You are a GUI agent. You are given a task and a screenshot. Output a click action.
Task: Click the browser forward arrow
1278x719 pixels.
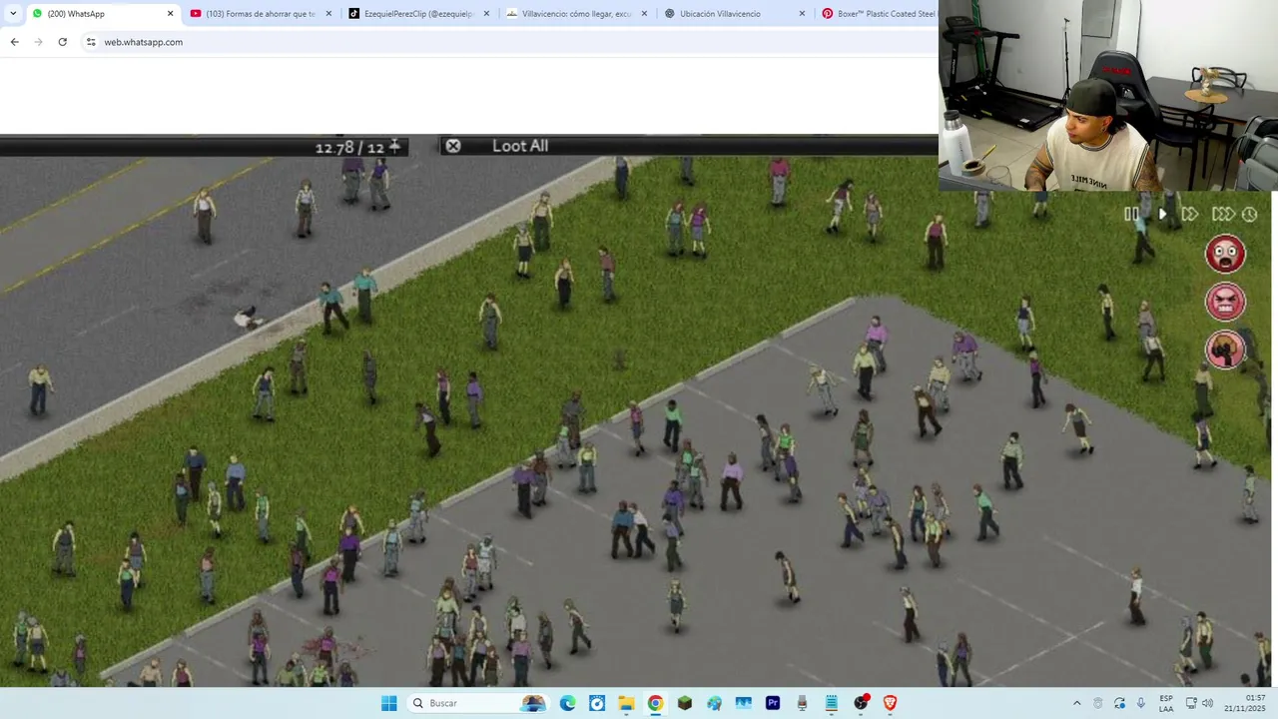pos(38,42)
